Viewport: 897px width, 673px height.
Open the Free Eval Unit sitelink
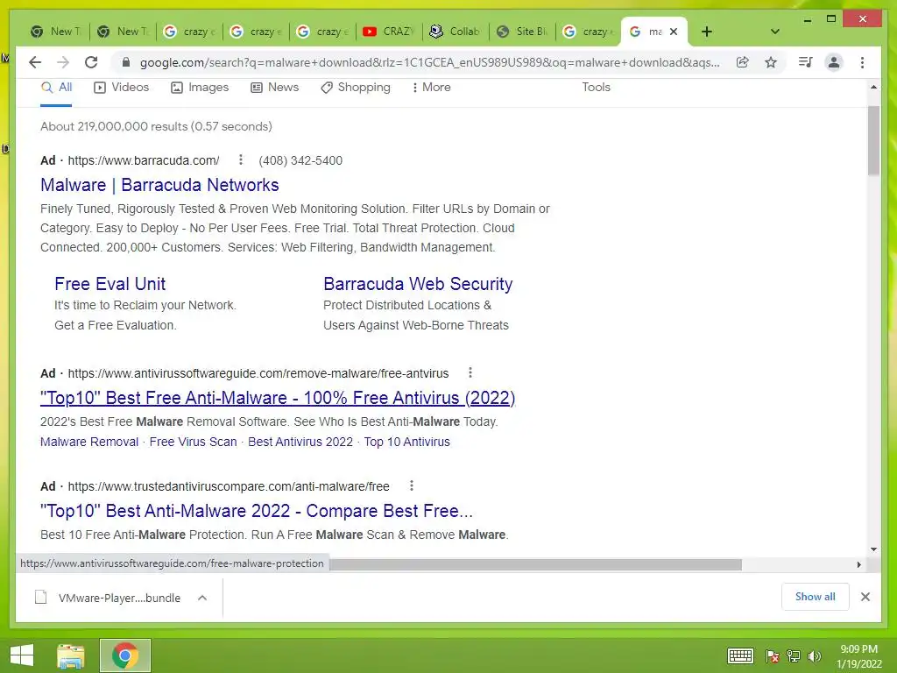click(x=109, y=284)
